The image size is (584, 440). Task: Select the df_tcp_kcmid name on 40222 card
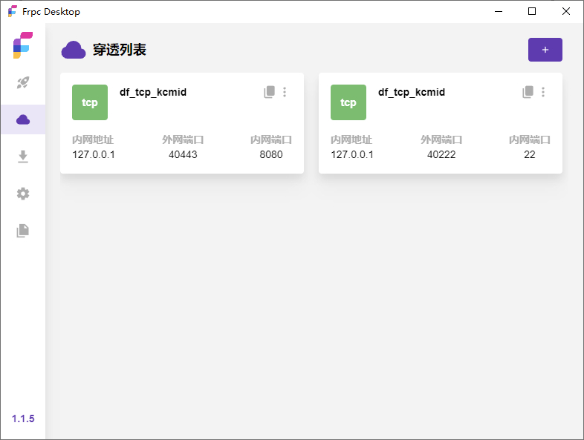point(412,92)
